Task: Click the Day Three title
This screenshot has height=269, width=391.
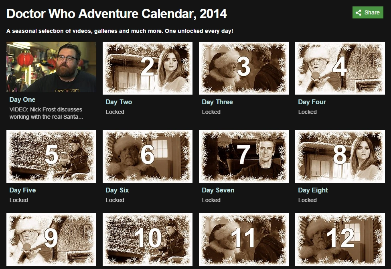Action: [x=217, y=102]
